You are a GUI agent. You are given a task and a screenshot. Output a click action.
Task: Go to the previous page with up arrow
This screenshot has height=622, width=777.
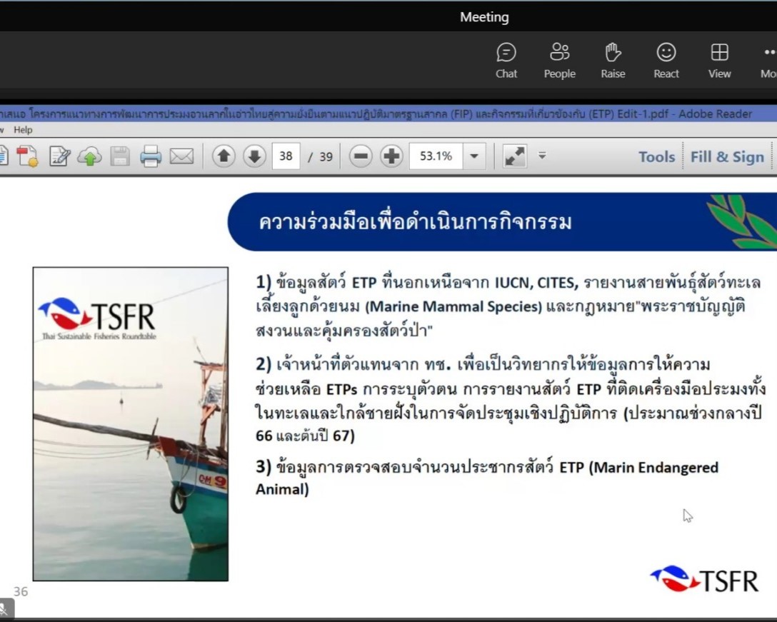(224, 156)
